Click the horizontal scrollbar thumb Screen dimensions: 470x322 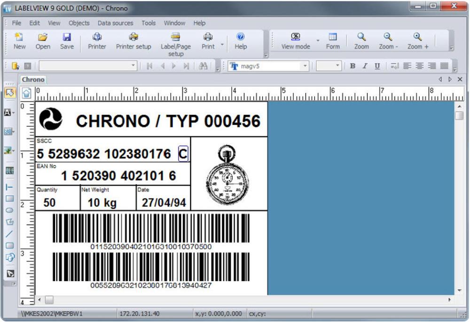[x=49, y=299]
